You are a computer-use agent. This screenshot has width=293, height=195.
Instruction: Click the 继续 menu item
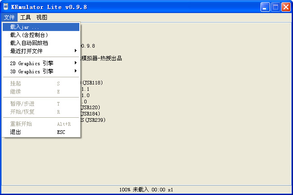pyautogui.click(x=41, y=92)
